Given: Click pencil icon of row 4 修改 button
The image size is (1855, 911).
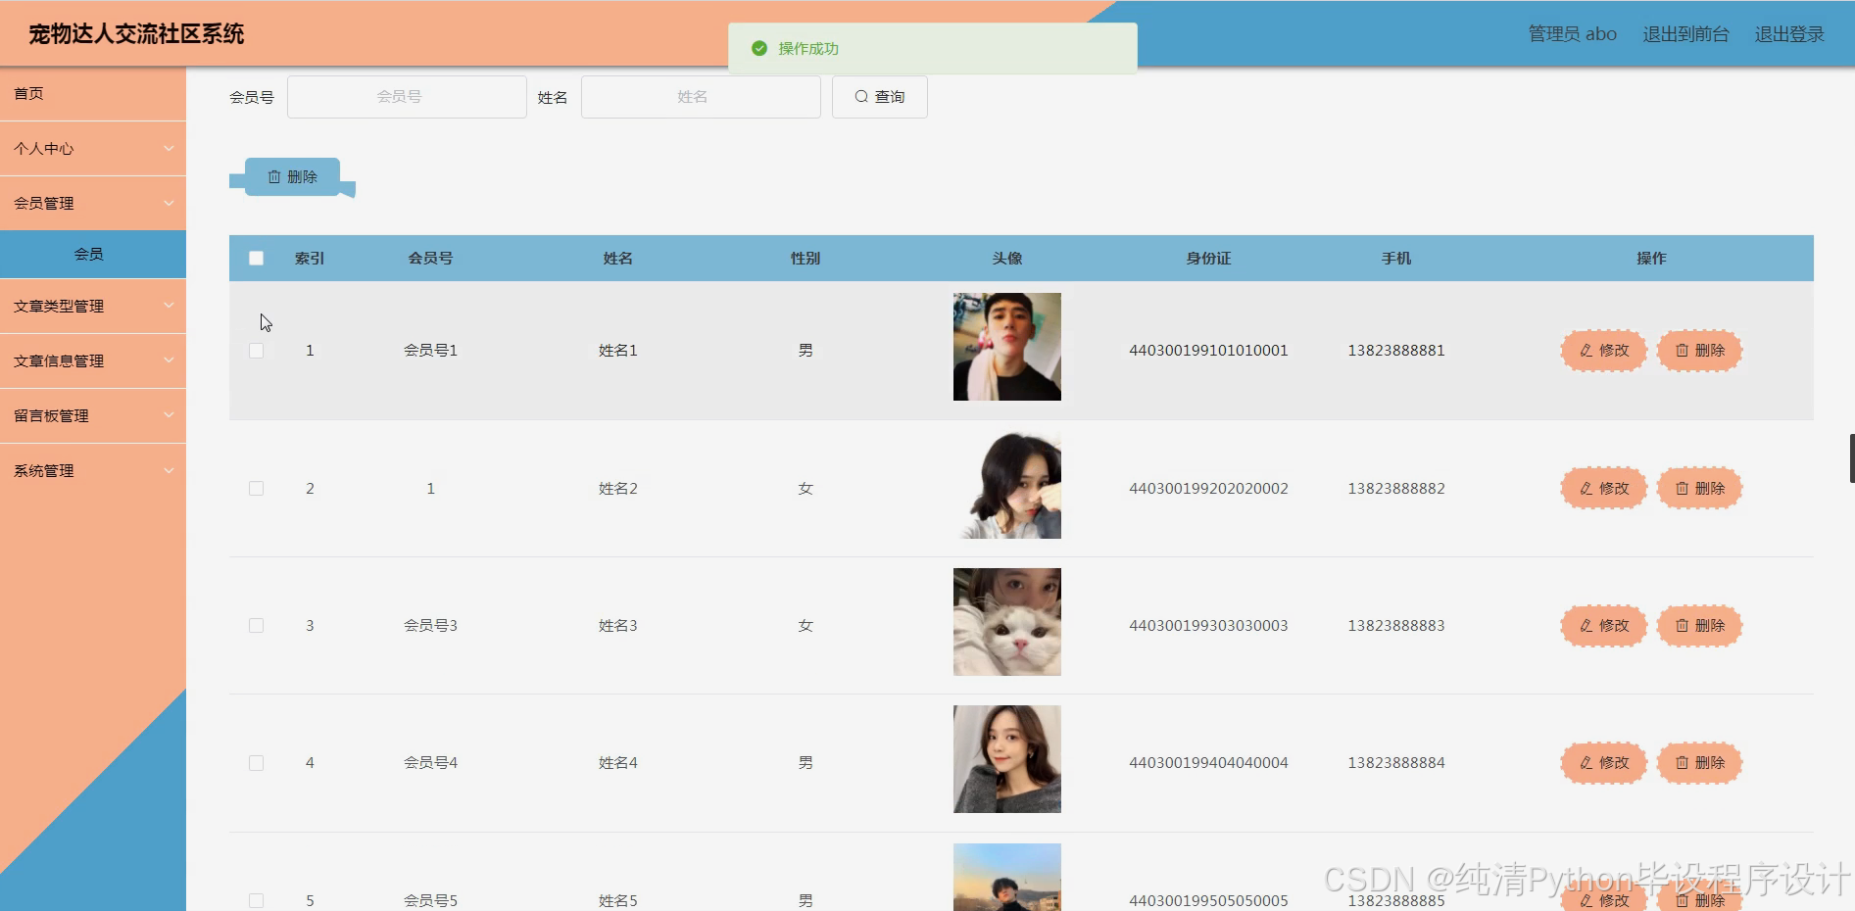Looking at the screenshot, I should pos(1586,763).
